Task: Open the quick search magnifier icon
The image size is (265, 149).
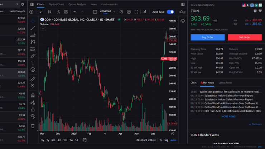Action: (x=121, y=12)
